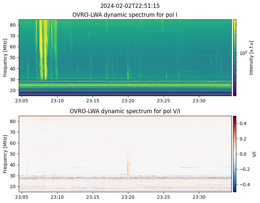Screen dimensions: 260x203
Task: Click the 23:20 time tick under pol I plot
Action: [x=128, y=100]
